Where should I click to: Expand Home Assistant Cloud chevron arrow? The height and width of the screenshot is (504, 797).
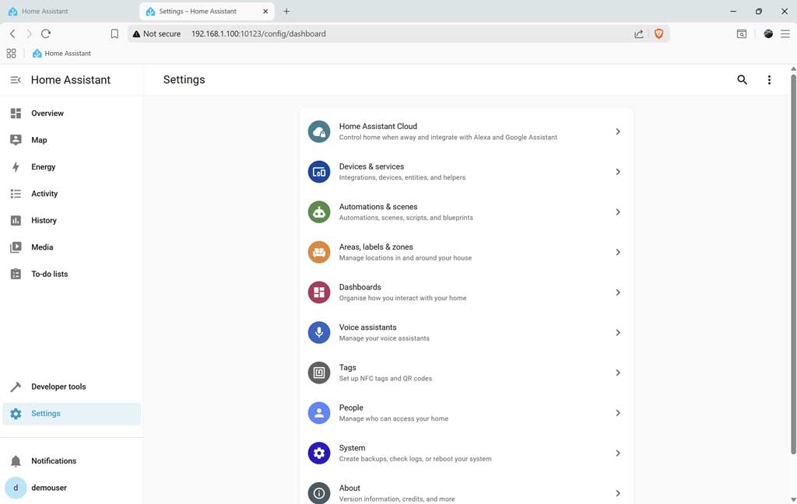[x=617, y=131]
